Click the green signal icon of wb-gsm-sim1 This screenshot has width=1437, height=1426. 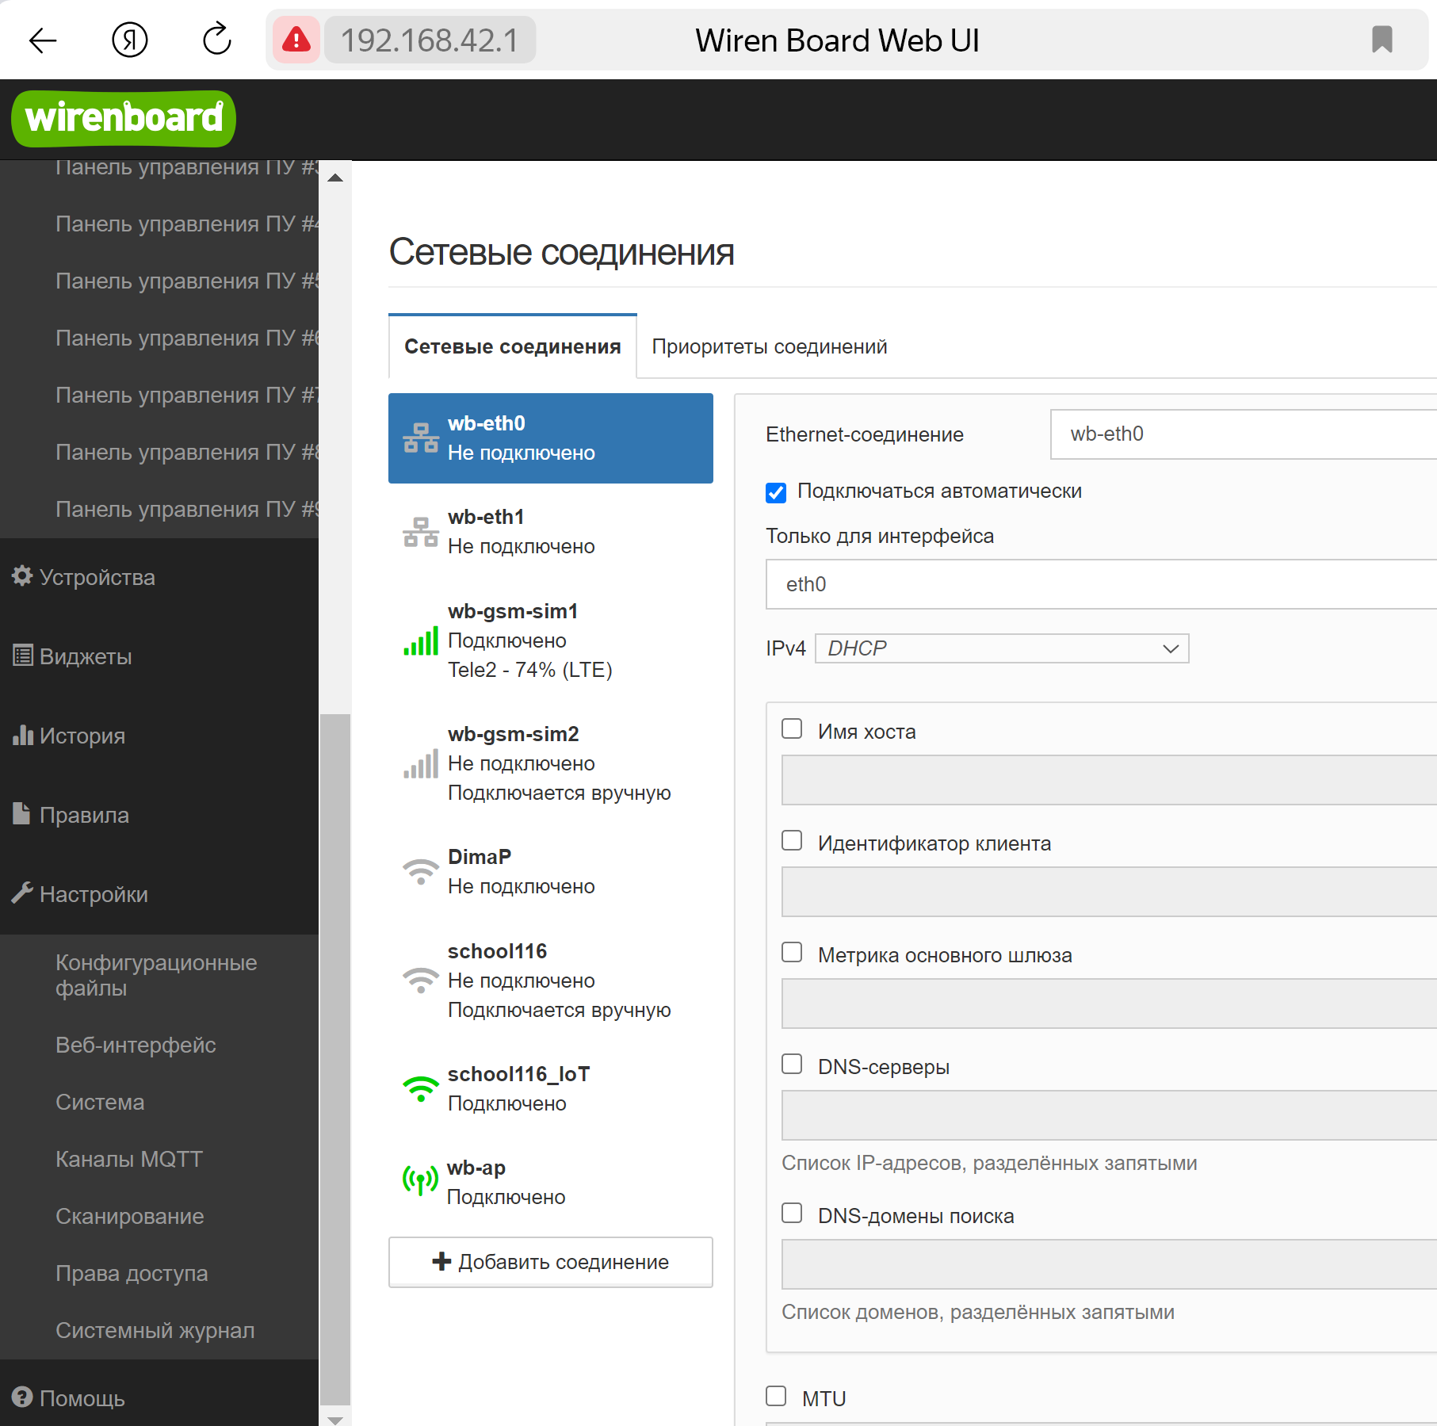421,641
